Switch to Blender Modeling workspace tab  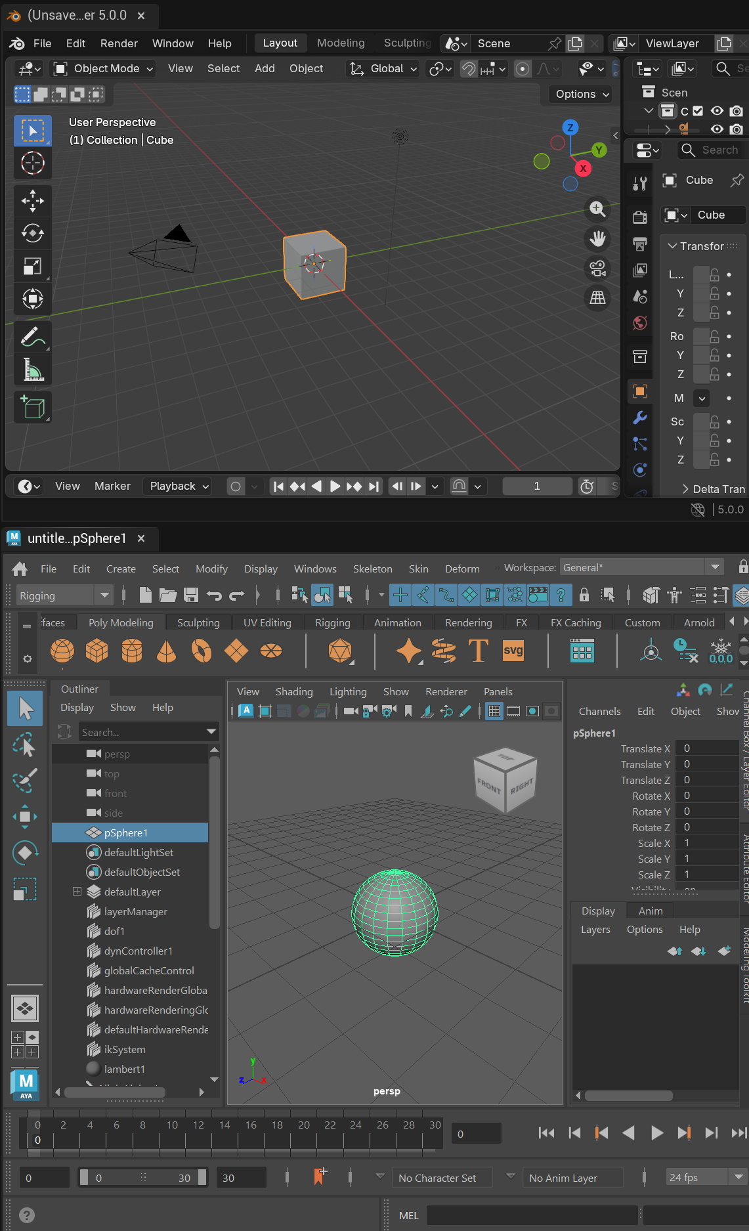coord(341,43)
